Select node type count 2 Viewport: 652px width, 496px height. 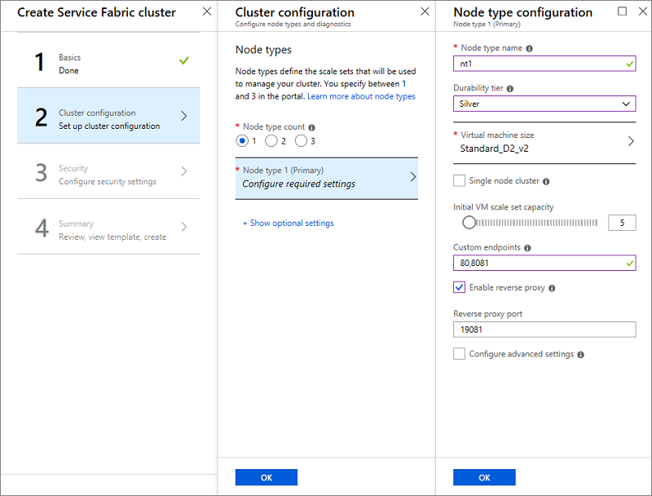click(x=271, y=141)
